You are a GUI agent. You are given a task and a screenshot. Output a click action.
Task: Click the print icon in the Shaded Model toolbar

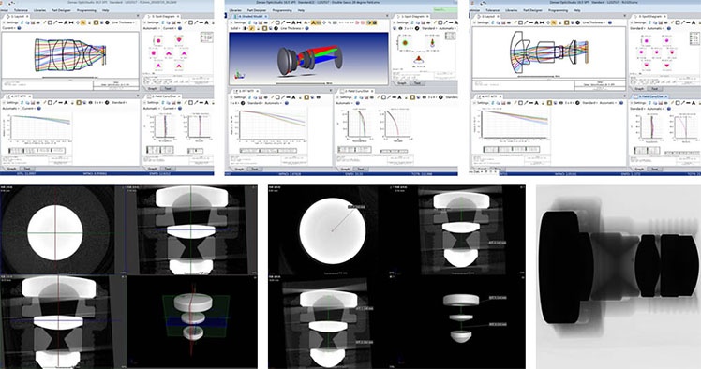pos(265,22)
